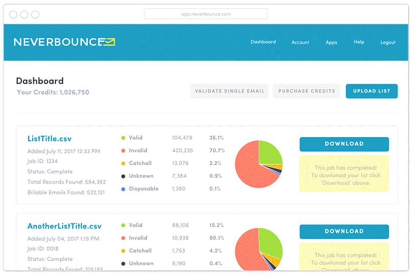413x278 pixels.
Task: Click the NeverBounce logo
Action: [x=64, y=42]
